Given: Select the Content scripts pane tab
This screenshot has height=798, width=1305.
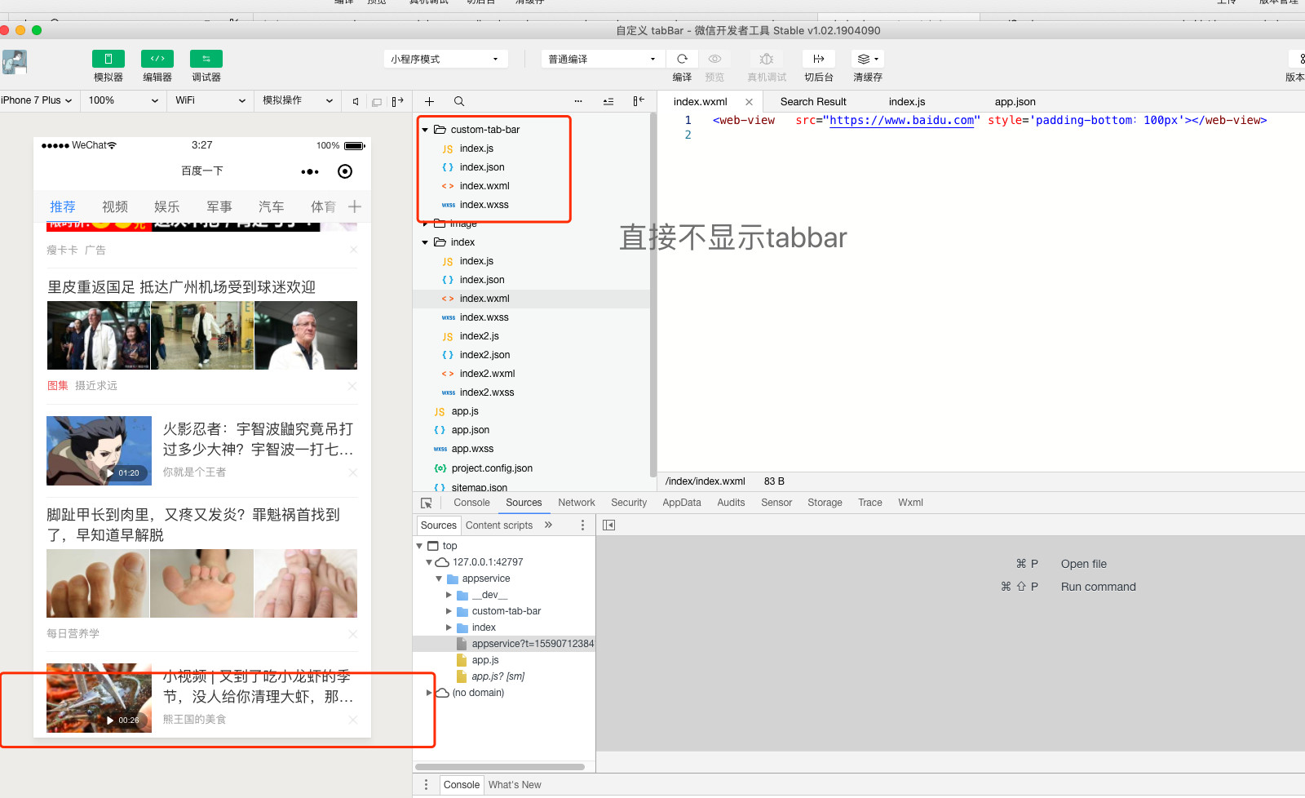Looking at the screenshot, I should 499,525.
